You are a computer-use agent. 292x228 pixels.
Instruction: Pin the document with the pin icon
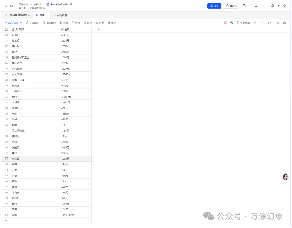click(x=71, y=4)
